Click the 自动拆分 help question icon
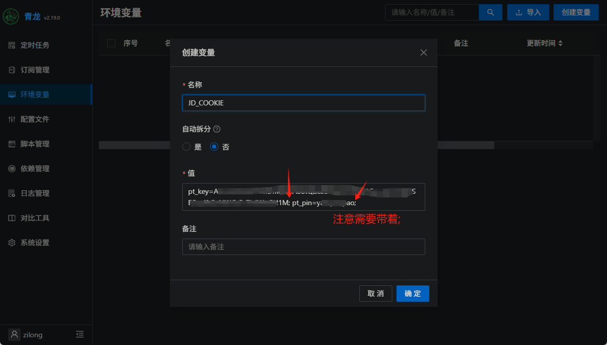The height and width of the screenshot is (345, 607). (217, 129)
